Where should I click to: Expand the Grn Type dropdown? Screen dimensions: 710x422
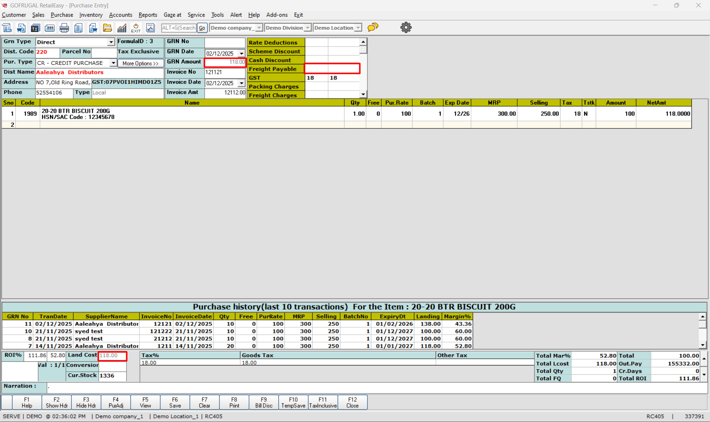(x=111, y=42)
